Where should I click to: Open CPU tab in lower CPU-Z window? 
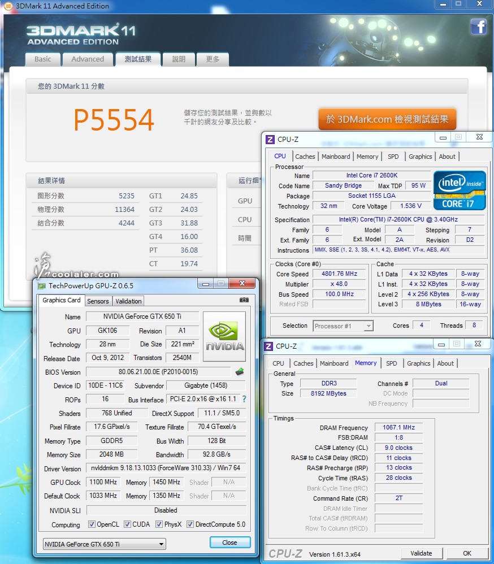[278, 363]
